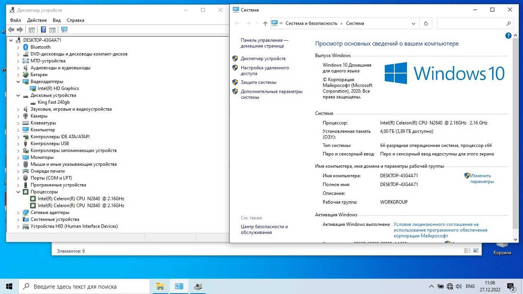
Task: Click the Очереди печати printer icon
Action: tap(26, 171)
